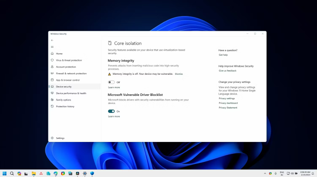The height and width of the screenshot is (177, 317).
Task: Open Settings gear on the taskbar
Action: (85, 173)
